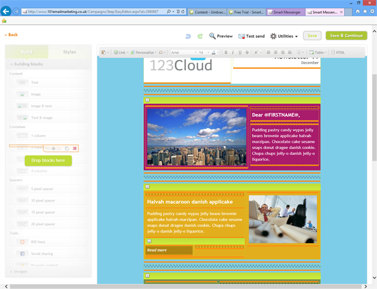Open the HTML source view
Viewport: 377px width, 289px height.
(x=338, y=52)
